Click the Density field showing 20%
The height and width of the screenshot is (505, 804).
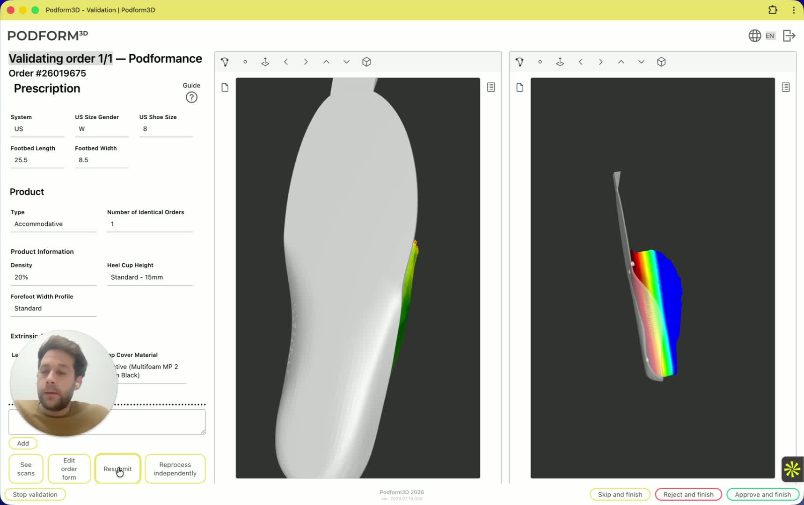[53, 277]
